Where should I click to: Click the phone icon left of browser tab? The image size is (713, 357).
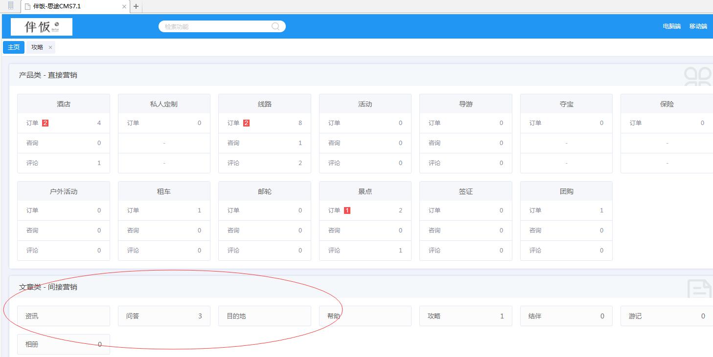click(x=11, y=6)
